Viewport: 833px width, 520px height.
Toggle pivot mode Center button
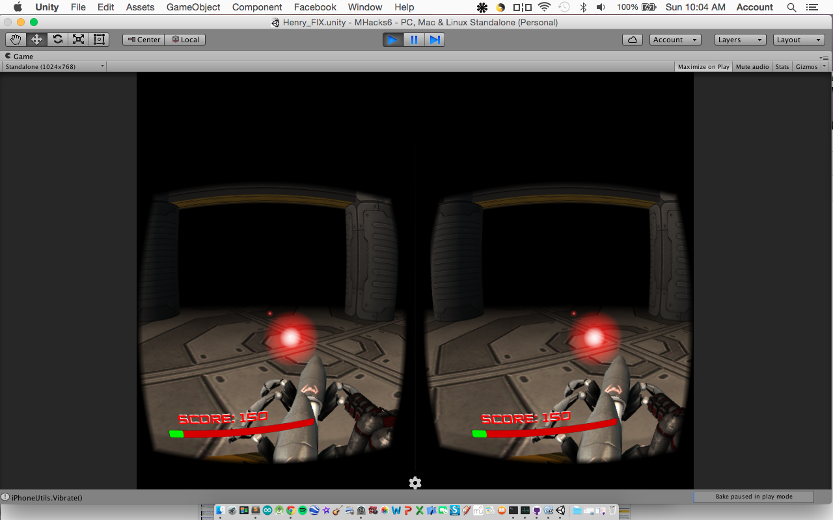pos(144,40)
